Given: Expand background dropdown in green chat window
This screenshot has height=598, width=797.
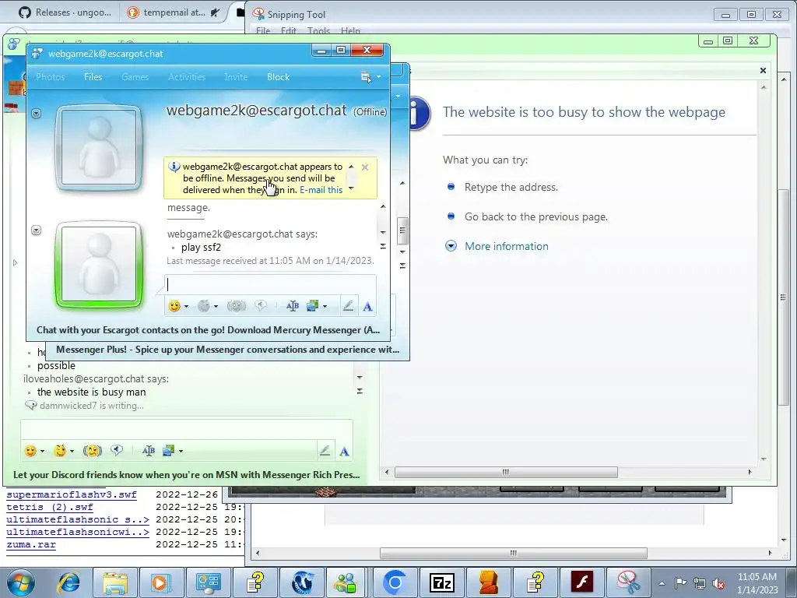Looking at the screenshot, I should click(181, 451).
